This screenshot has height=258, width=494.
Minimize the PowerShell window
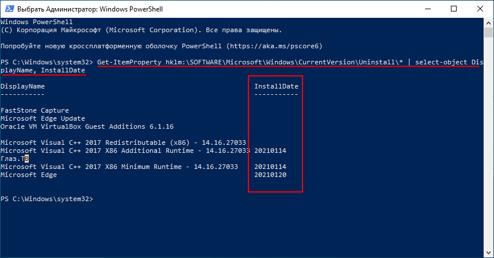(x=427, y=9)
